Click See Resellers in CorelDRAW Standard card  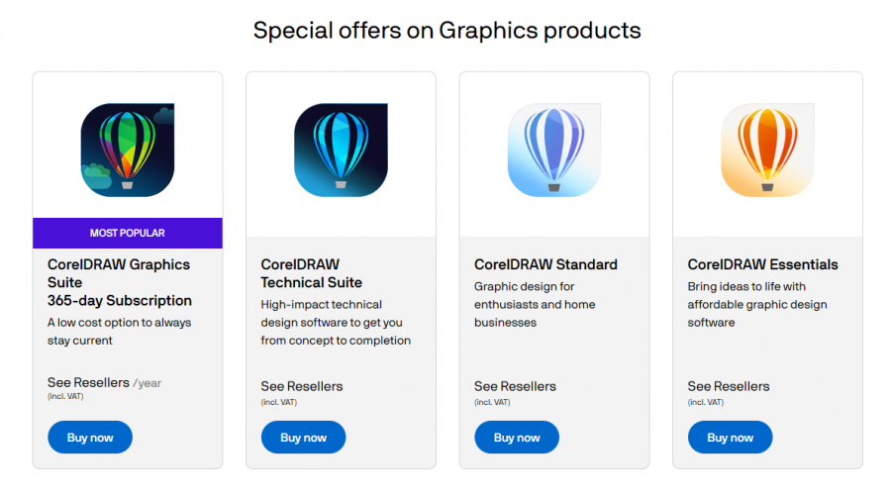[515, 386]
